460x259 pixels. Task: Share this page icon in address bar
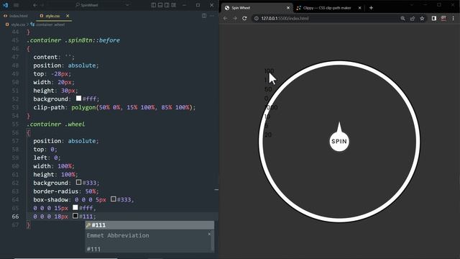[413, 18]
